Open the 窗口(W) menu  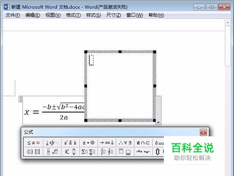[135, 15]
